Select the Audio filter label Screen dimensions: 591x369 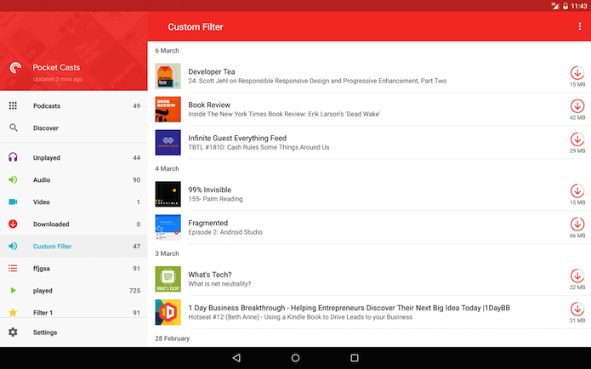click(x=42, y=179)
